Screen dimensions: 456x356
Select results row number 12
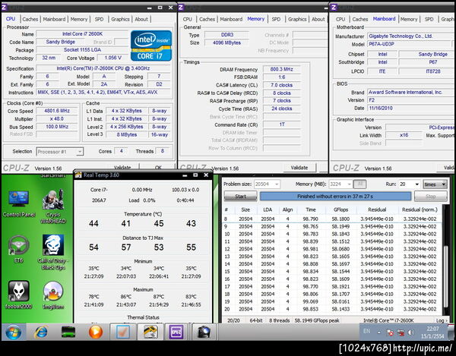pyautogui.click(x=331, y=249)
